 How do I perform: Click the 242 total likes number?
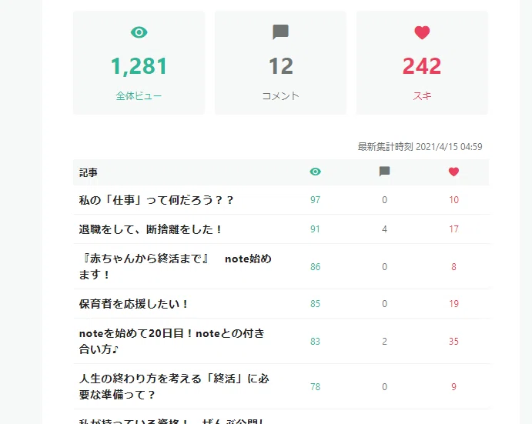pyautogui.click(x=422, y=66)
